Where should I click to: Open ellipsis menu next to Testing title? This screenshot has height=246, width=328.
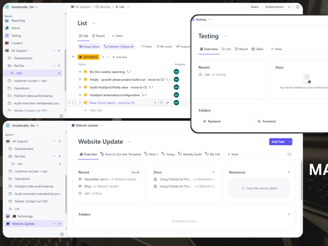tap(225, 36)
